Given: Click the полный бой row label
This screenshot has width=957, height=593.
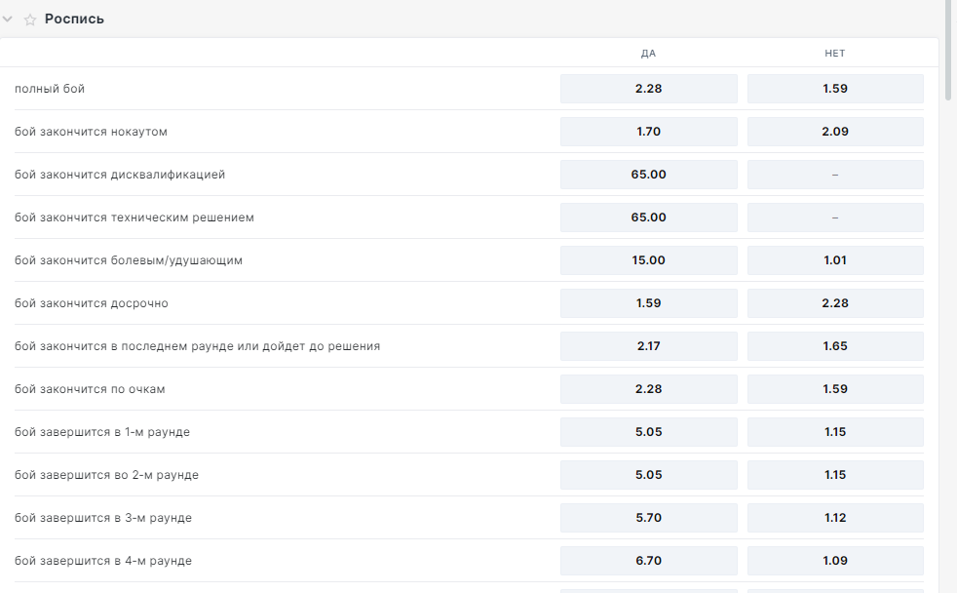Looking at the screenshot, I should (x=50, y=89).
